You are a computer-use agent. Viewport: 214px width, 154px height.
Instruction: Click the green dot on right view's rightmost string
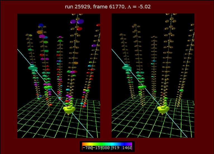(x=182, y=90)
